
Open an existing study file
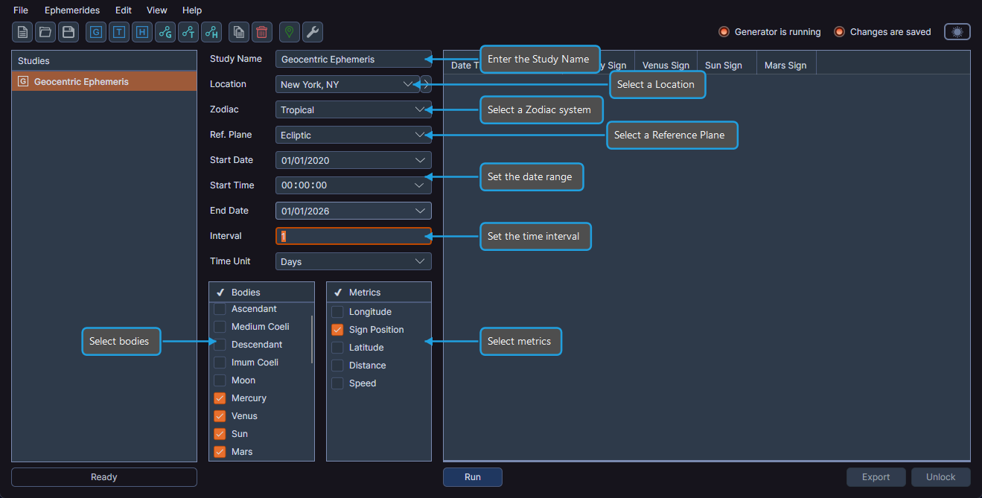coord(45,32)
